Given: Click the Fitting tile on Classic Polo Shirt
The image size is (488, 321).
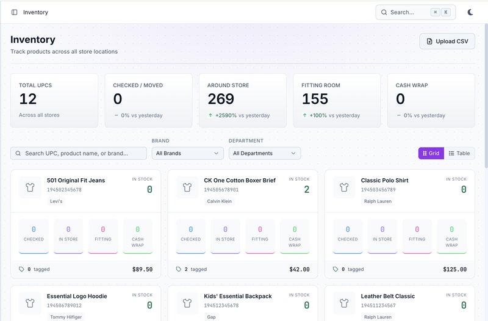Looking at the screenshot, I should (417, 235).
